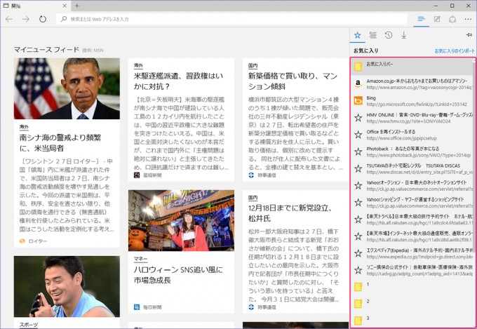Click the マネー category label
477x329 pixels.
[140, 259]
